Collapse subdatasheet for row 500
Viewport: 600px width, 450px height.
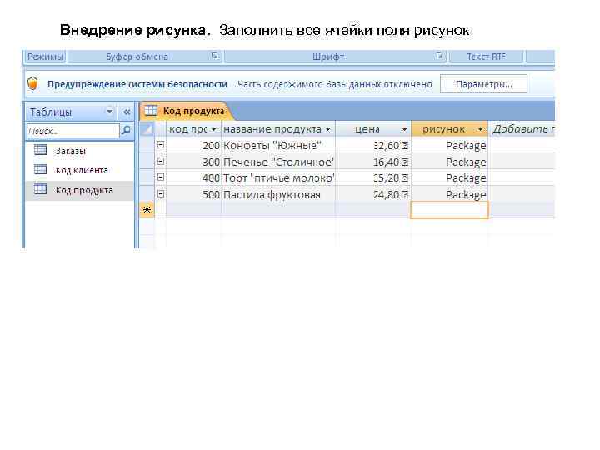(161, 194)
